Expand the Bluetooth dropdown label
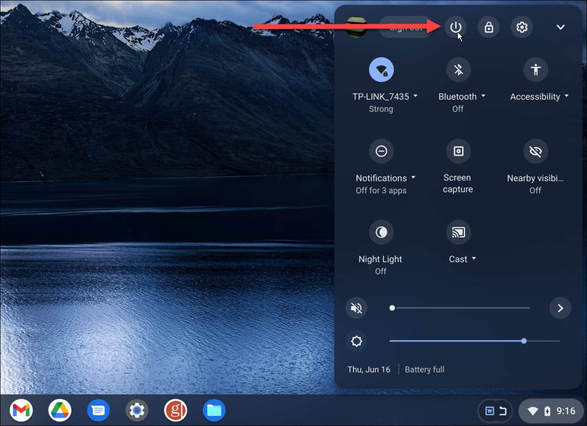The height and width of the screenshot is (426, 587). 462,97
